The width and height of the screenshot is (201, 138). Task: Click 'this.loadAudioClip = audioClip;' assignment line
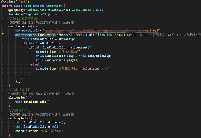tap(49, 39)
